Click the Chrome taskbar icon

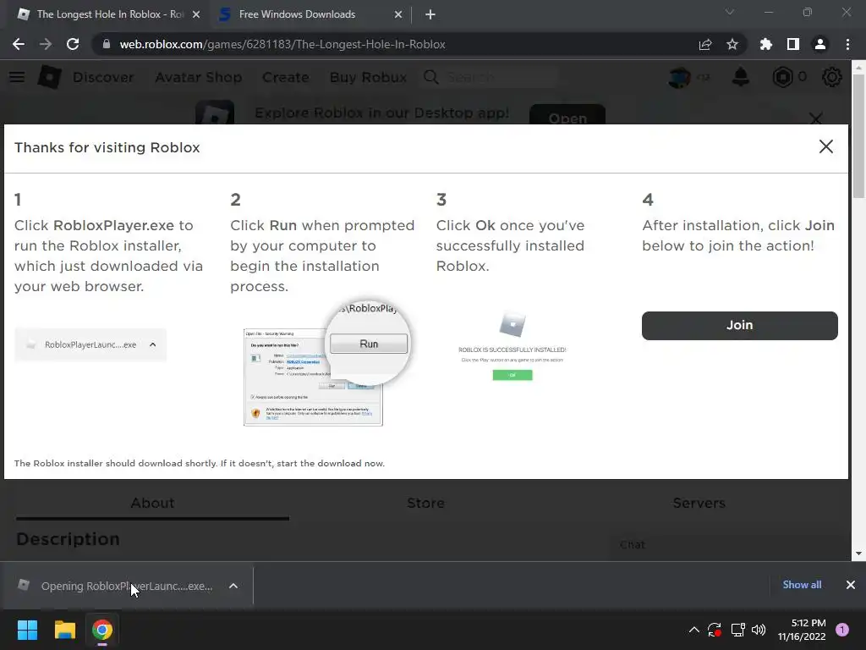tap(102, 630)
